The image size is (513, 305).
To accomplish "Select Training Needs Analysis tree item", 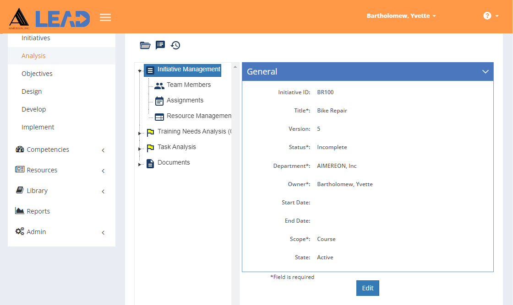I will coord(194,131).
